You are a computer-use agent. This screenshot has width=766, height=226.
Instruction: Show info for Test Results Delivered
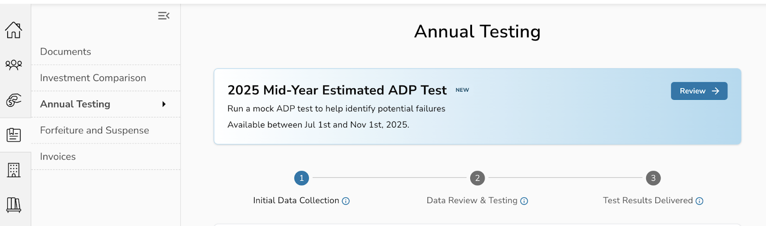[x=699, y=201]
